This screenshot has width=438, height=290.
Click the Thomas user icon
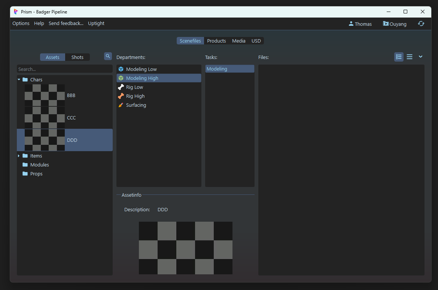point(351,24)
